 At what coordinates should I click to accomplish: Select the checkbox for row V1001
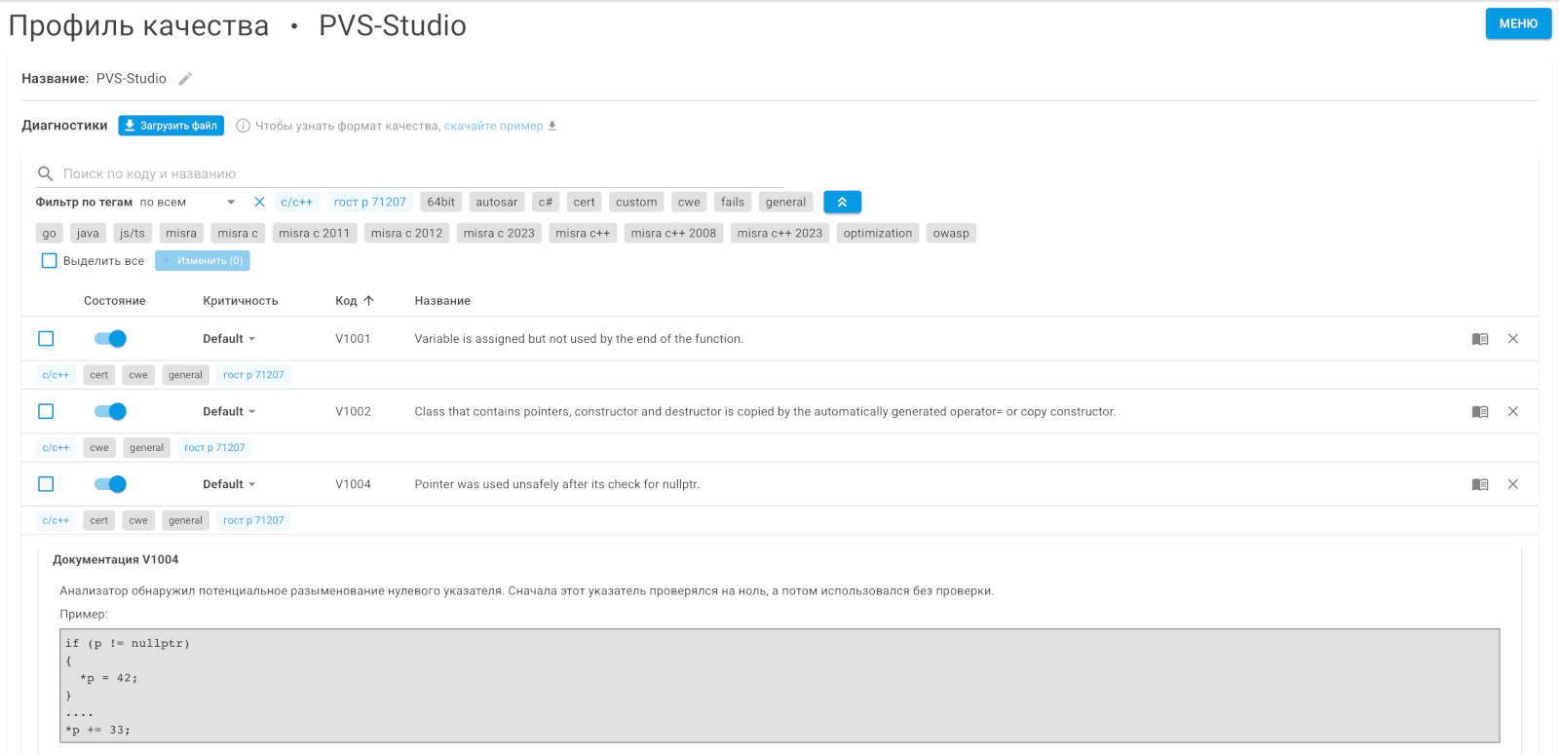[x=46, y=339]
